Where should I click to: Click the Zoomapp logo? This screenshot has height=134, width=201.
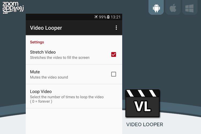click(13, 8)
